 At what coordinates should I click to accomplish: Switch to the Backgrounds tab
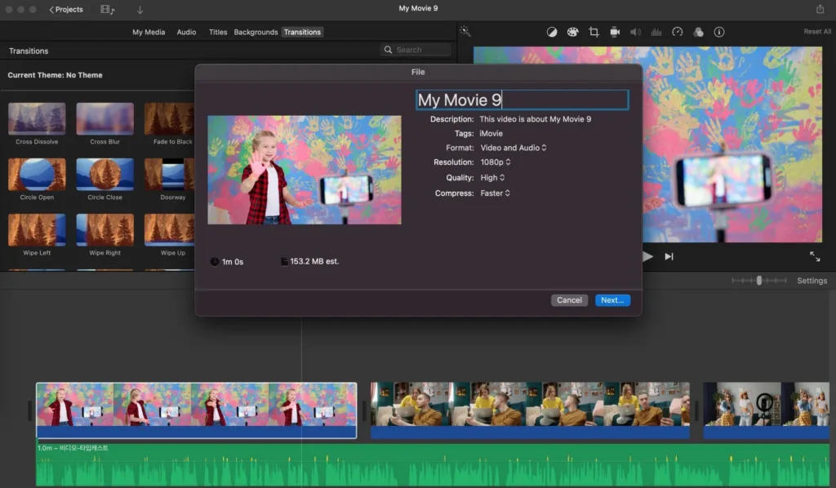pos(256,32)
